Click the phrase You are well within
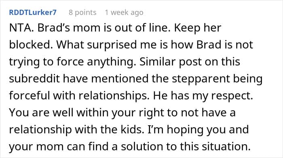283x158 pixels. click(x=59, y=113)
